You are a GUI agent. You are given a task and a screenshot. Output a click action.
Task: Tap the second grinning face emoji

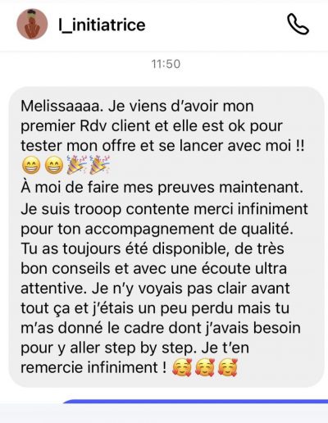tap(54, 166)
